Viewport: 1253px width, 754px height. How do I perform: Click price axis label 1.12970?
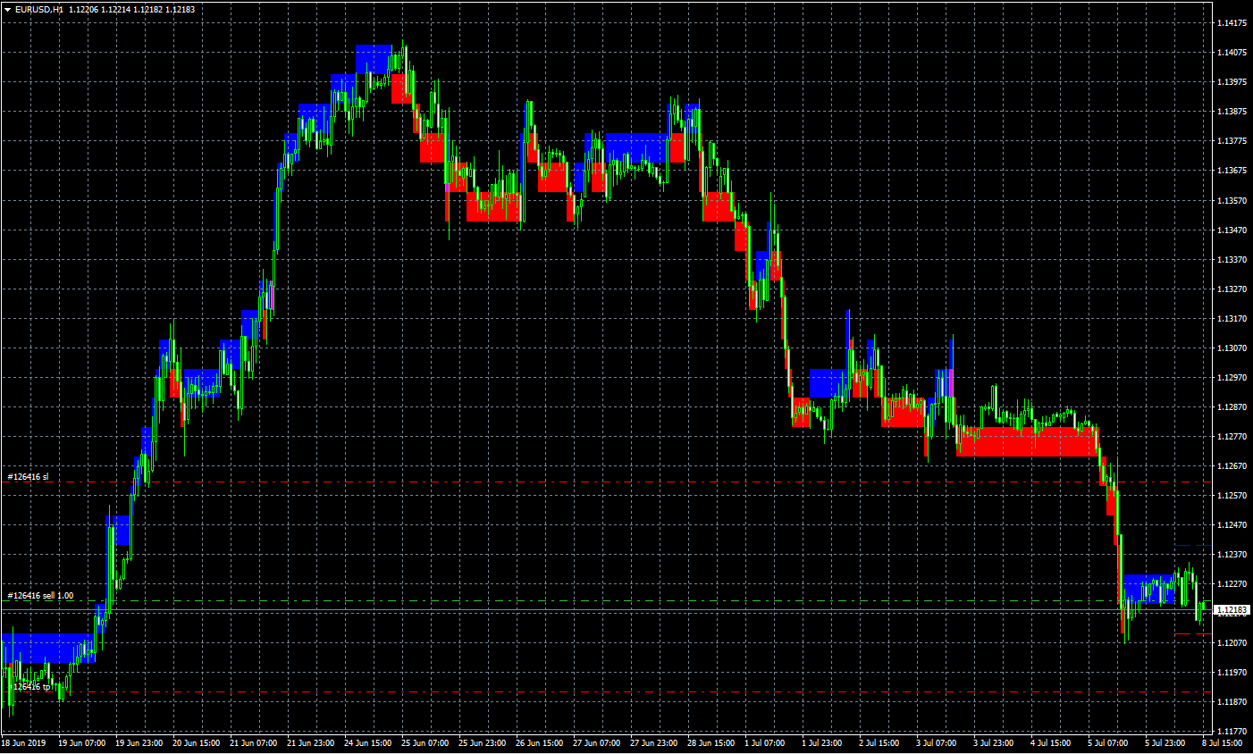pyautogui.click(x=1232, y=378)
